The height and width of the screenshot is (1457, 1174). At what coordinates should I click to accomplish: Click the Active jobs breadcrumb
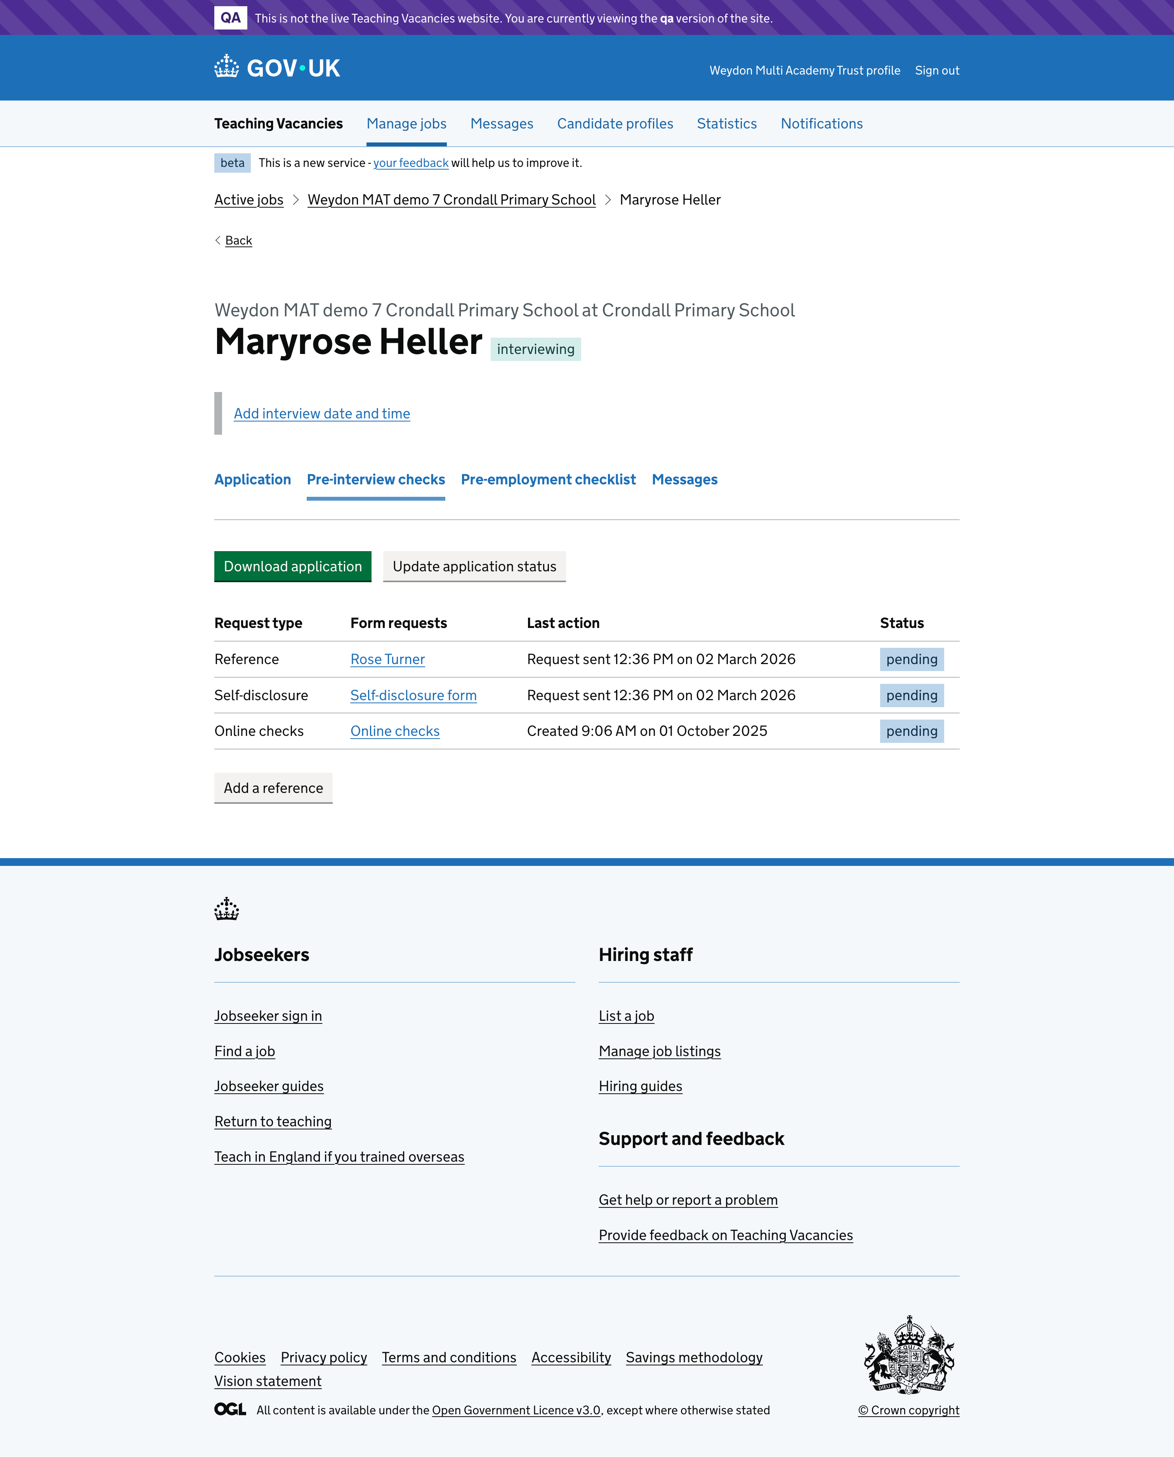249,200
